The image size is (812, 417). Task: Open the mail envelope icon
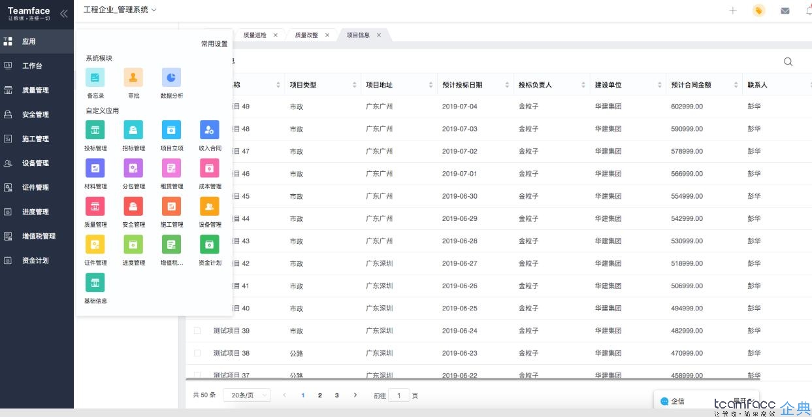tap(785, 10)
